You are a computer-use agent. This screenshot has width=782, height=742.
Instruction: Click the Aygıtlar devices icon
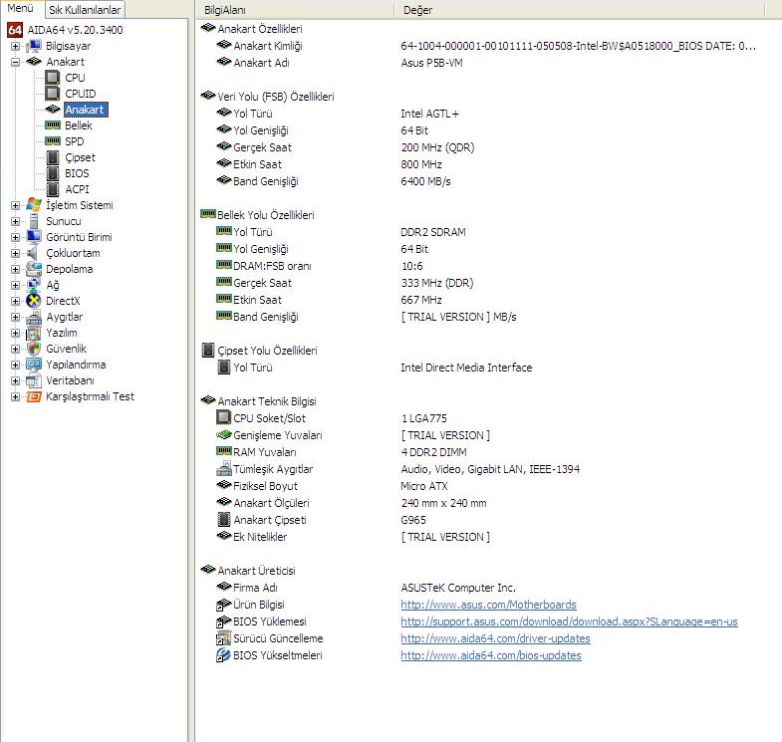click(34, 317)
